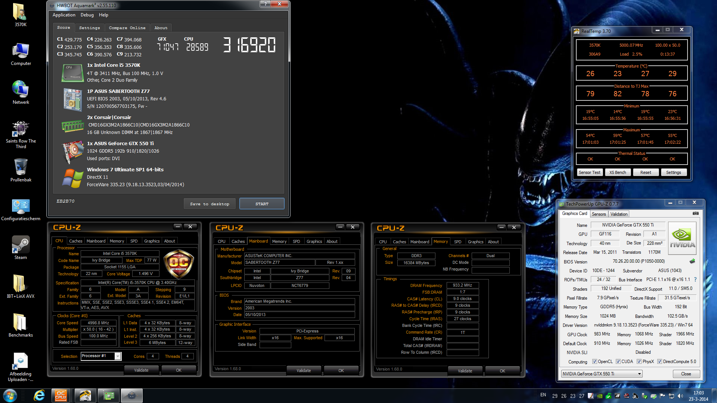Viewport: 717px width, 403px height.
Task: Click the Show Desktop strip on the taskbar
Action: [714, 396]
